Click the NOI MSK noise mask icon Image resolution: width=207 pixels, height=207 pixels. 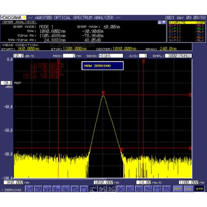[x=65, y=188]
